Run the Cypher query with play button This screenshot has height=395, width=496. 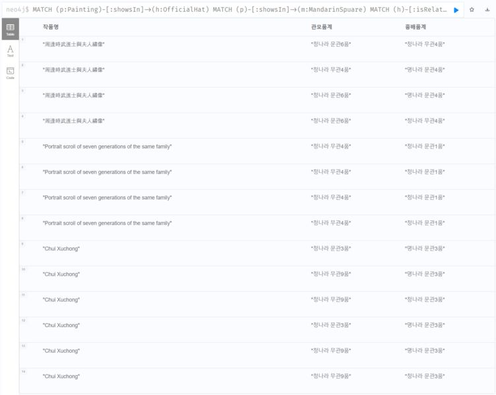(456, 10)
